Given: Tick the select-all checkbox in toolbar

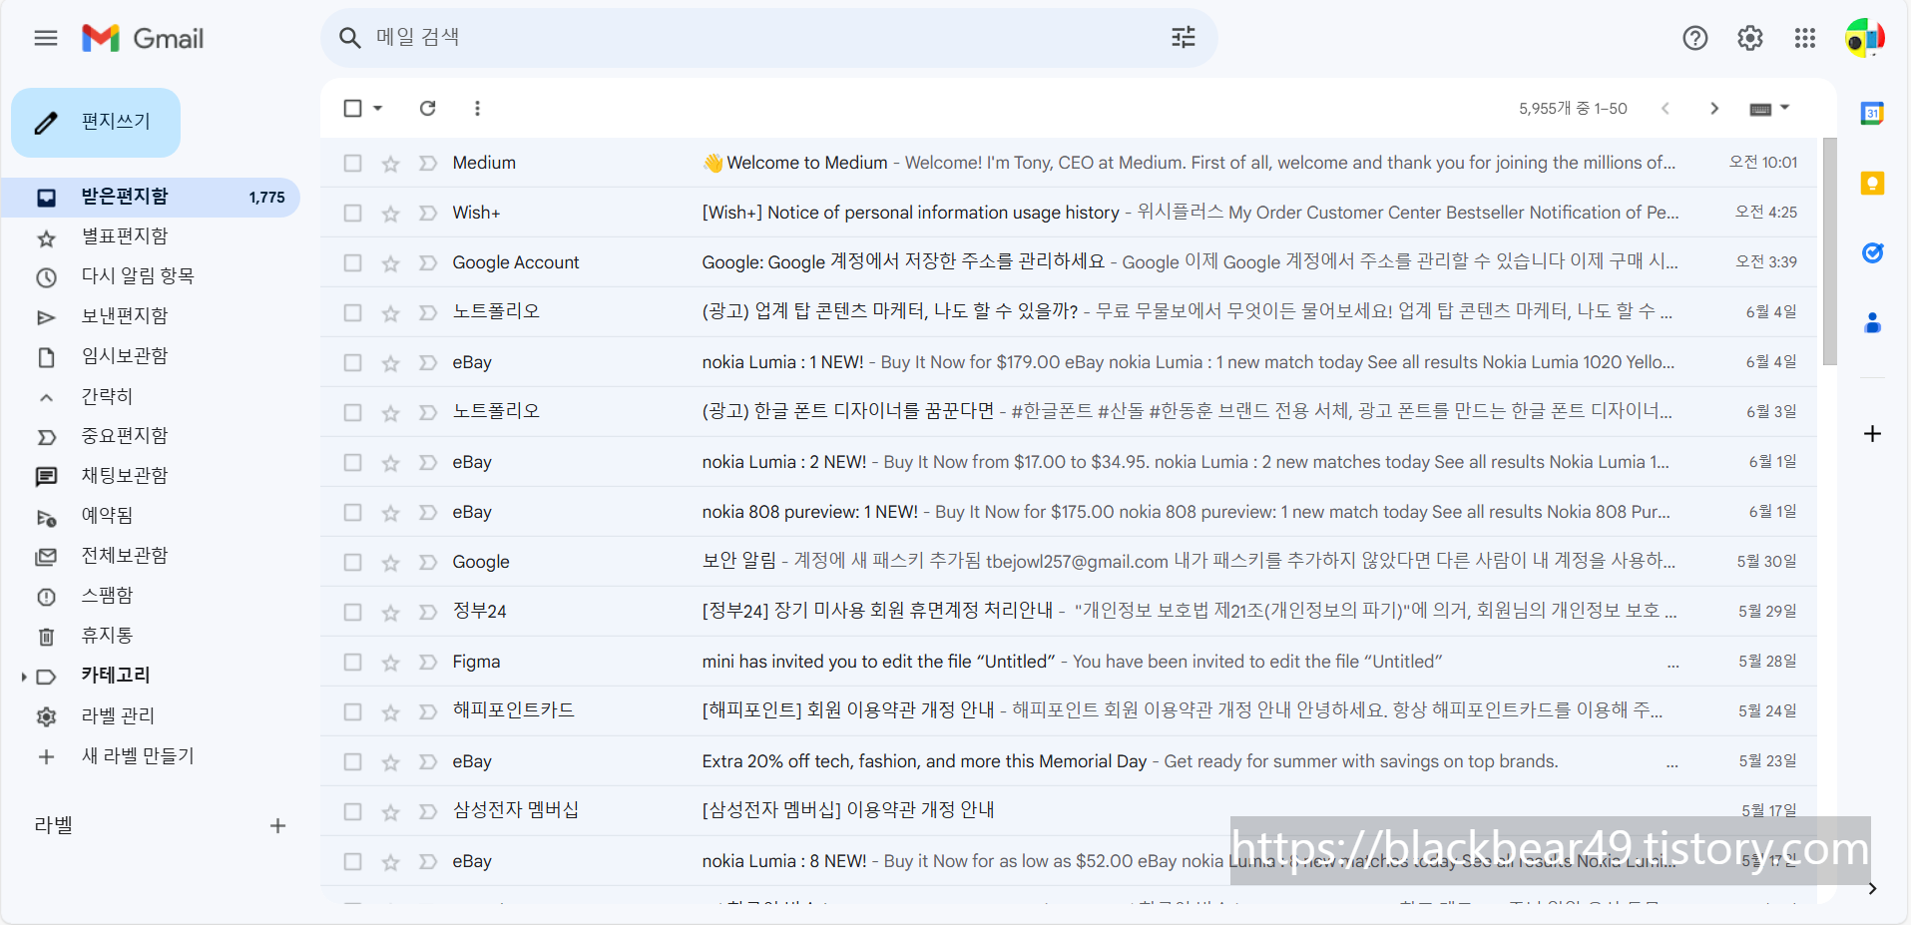Looking at the screenshot, I should tap(352, 108).
